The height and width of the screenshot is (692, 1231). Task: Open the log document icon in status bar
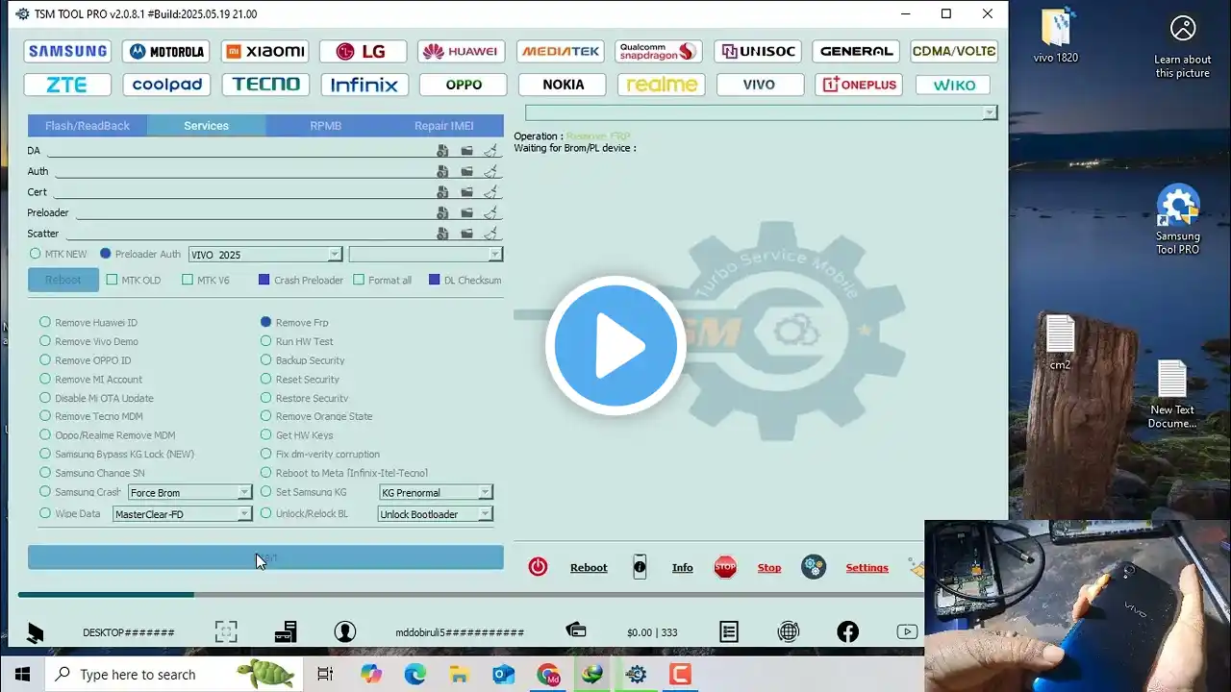[x=729, y=631]
